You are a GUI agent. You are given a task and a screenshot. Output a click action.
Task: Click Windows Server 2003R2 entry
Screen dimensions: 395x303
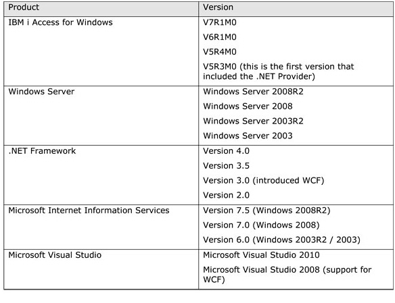click(x=253, y=121)
